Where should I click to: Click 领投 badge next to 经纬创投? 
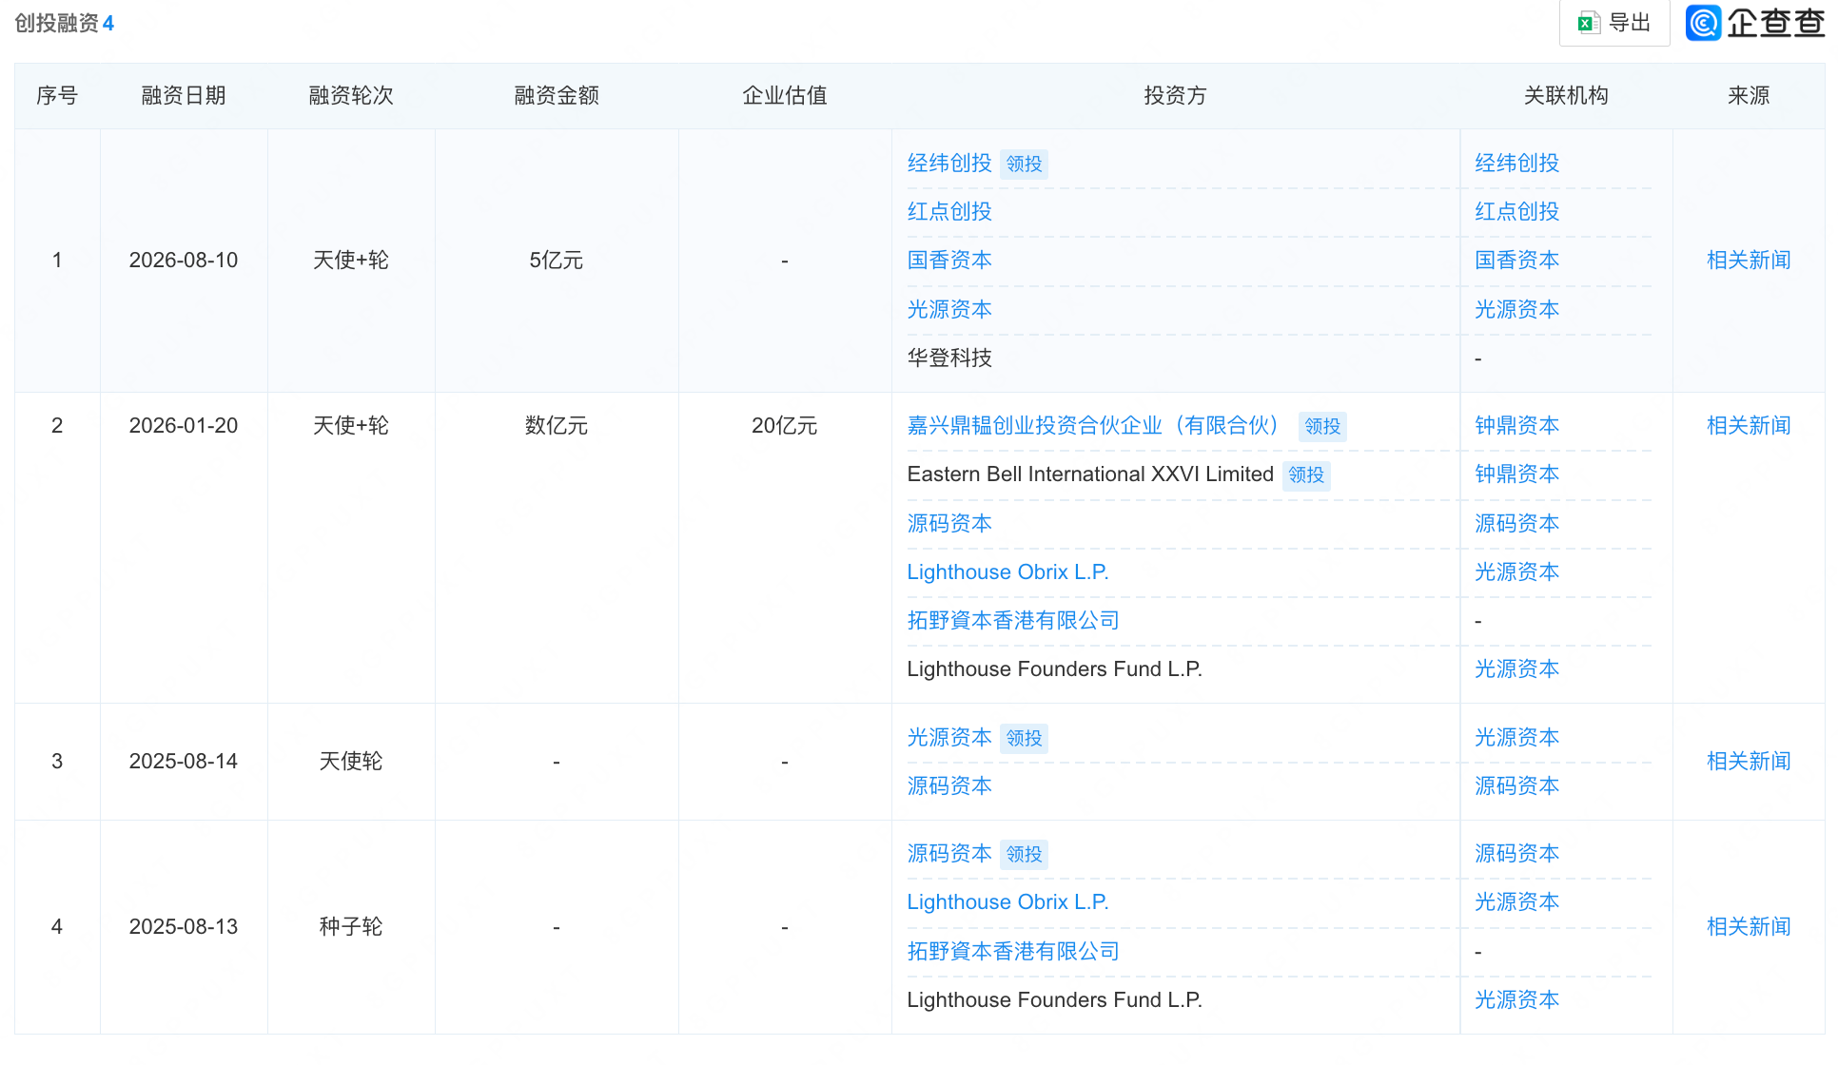(x=1025, y=165)
